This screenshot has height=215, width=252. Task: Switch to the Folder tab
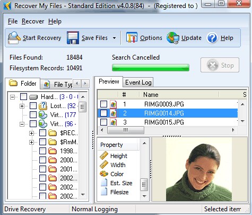click(23, 83)
